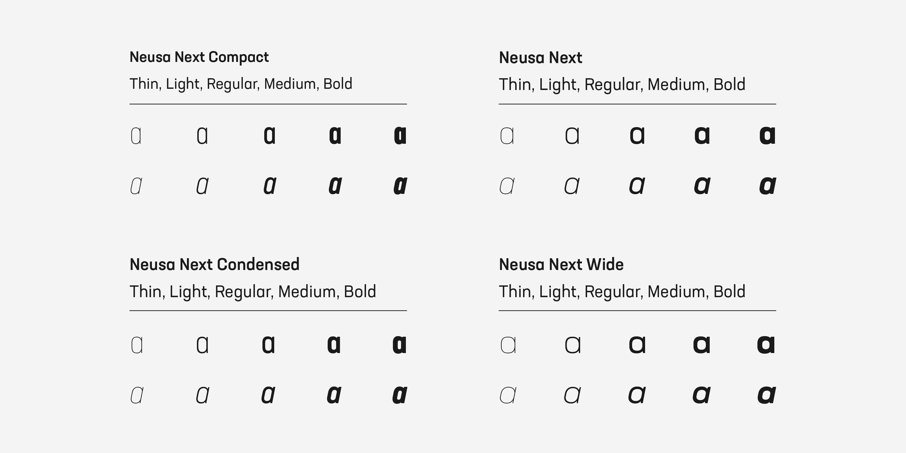The width and height of the screenshot is (906, 453).
Task: Click the Neusa Next Compact heading
Action: (199, 57)
